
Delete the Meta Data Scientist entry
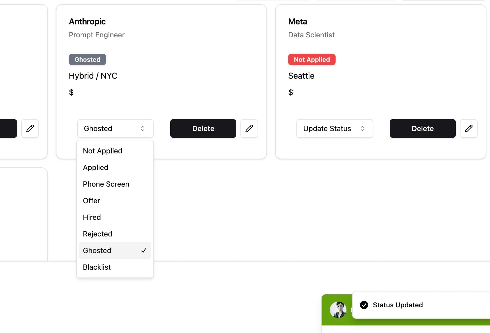point(422,128)
